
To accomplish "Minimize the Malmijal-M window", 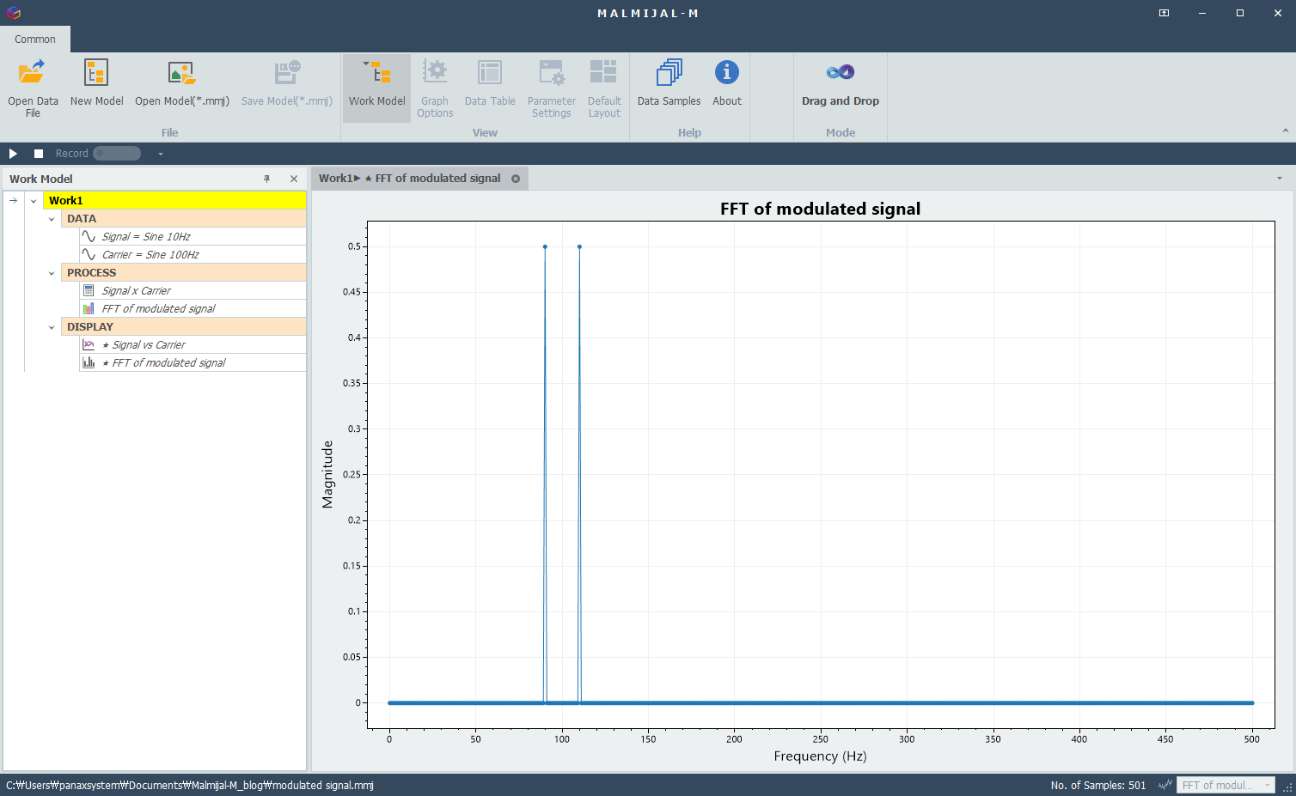I will (x=1202, y=13).
